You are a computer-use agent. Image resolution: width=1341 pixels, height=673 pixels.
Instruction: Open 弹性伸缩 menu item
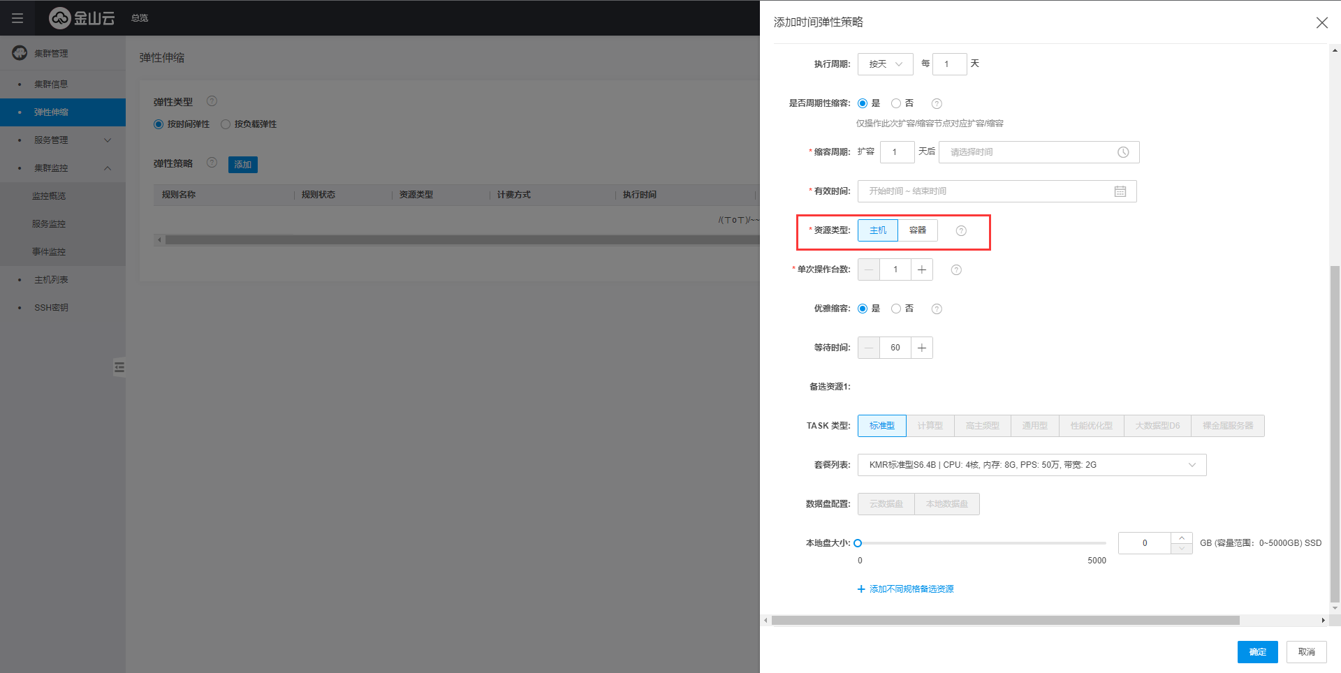point(63,112)
